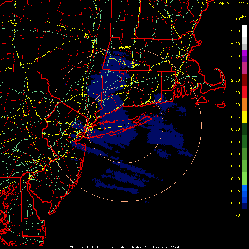Click the [IN] units label
This screenshot has height=249, width=249.
coord(236,19)
